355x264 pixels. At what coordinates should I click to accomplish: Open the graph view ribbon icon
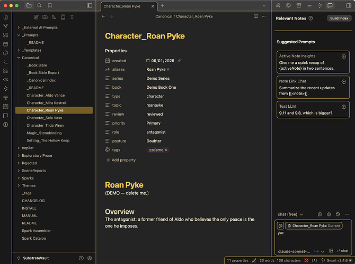point(6,26)
